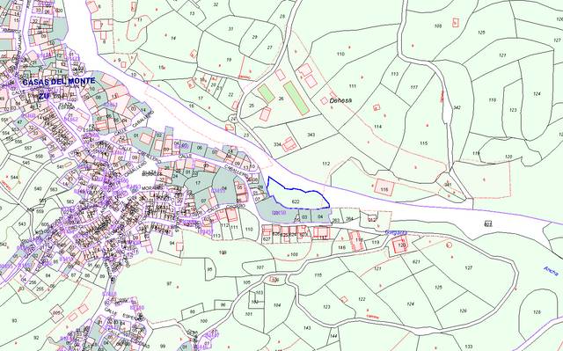This screenshot has height=351, width=563.
Task: Select parcel number 558
Action: pyautogui.click(x=40, y=156)
